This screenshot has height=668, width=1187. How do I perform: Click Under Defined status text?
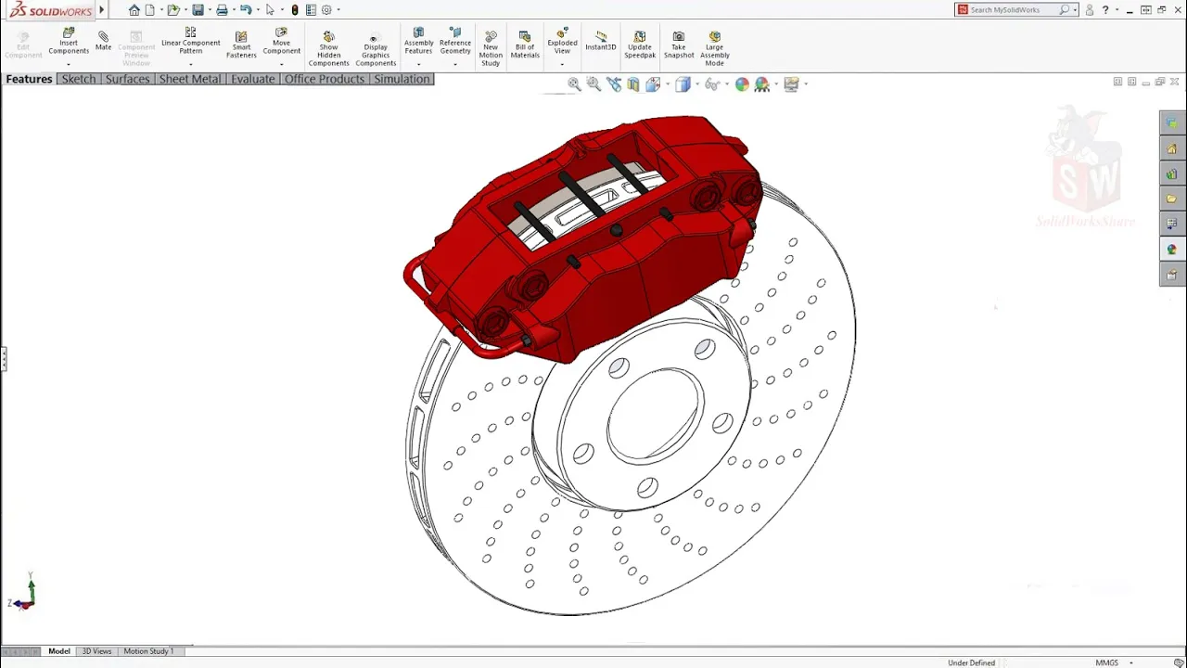pos(971,662)
